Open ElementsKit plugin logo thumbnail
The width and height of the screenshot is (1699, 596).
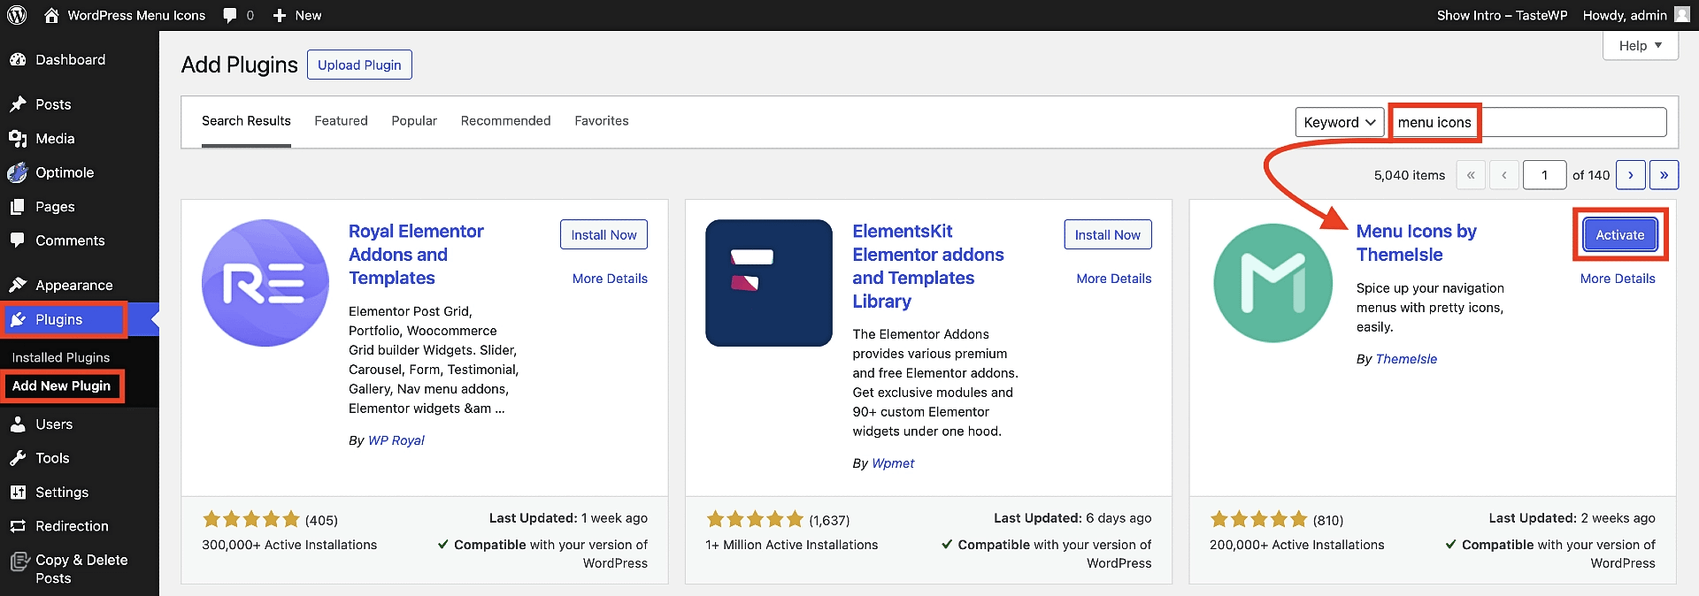[x=769, y=283]
